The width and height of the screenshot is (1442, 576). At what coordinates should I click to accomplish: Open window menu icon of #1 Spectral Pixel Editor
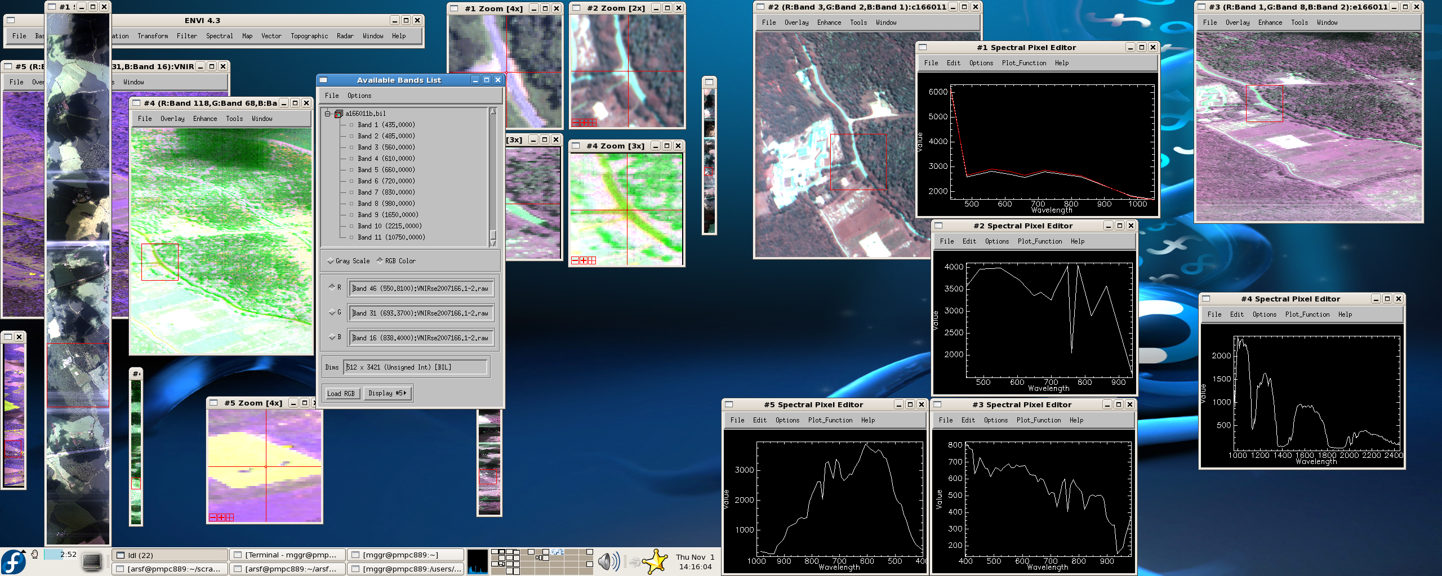click(x=923, y=47)
